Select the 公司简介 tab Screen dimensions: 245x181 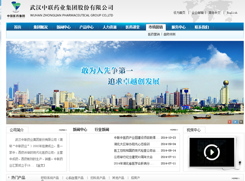click(x=17, y=130)
